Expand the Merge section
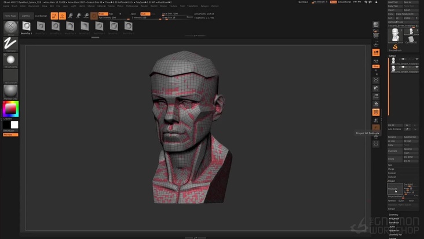 [x=391, y=169]
